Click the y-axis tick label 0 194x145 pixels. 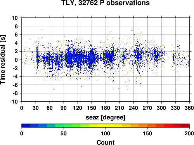point(16,60)
